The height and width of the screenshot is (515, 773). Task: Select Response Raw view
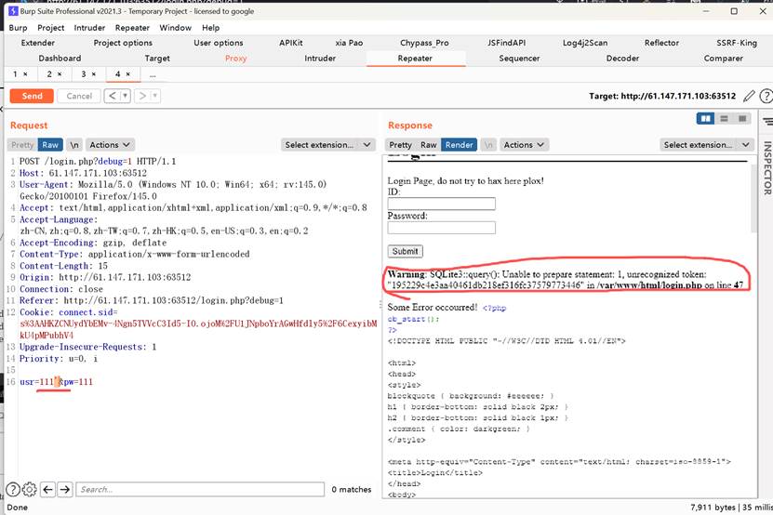pyautogui.click(x=429, y=144)
